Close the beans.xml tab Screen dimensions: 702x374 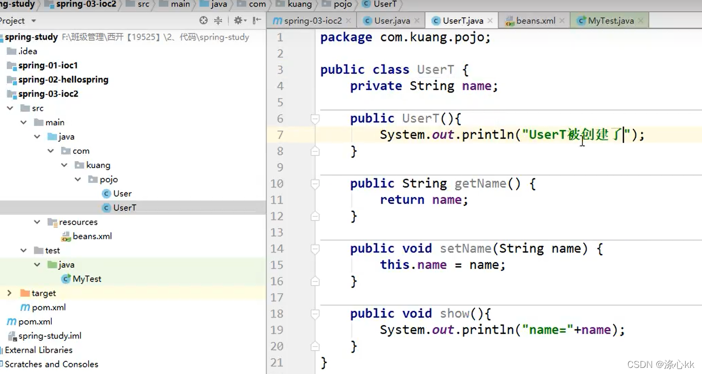[562, 21]
